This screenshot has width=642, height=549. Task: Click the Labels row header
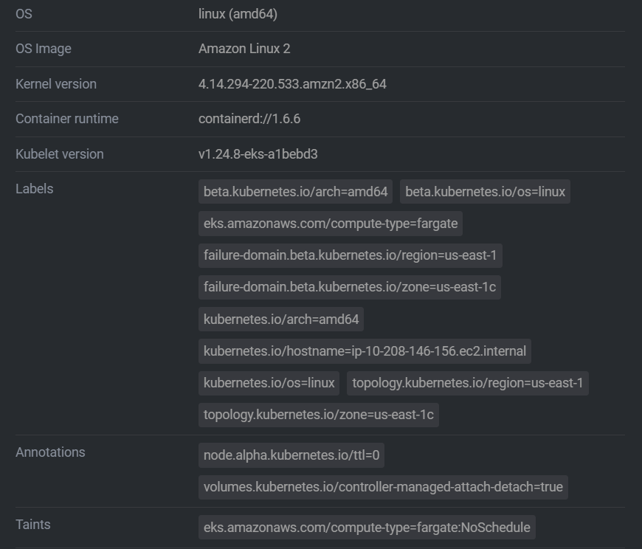[x=34, y=189]
